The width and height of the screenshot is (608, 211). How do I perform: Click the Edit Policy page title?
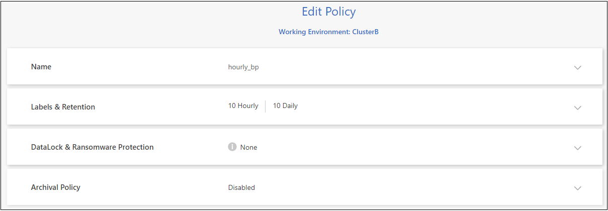328,12
